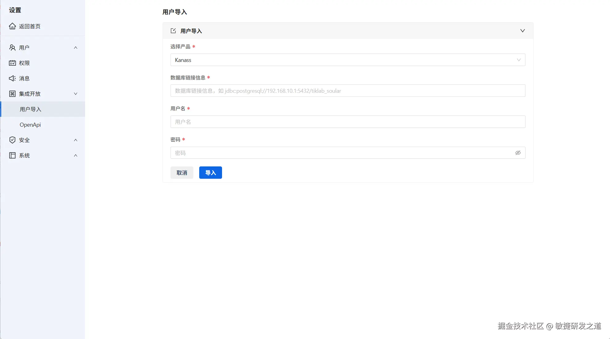Click the 数据库链接信息 input field
This screenshot has width=610, height=339.
click(x=348, y=91)
